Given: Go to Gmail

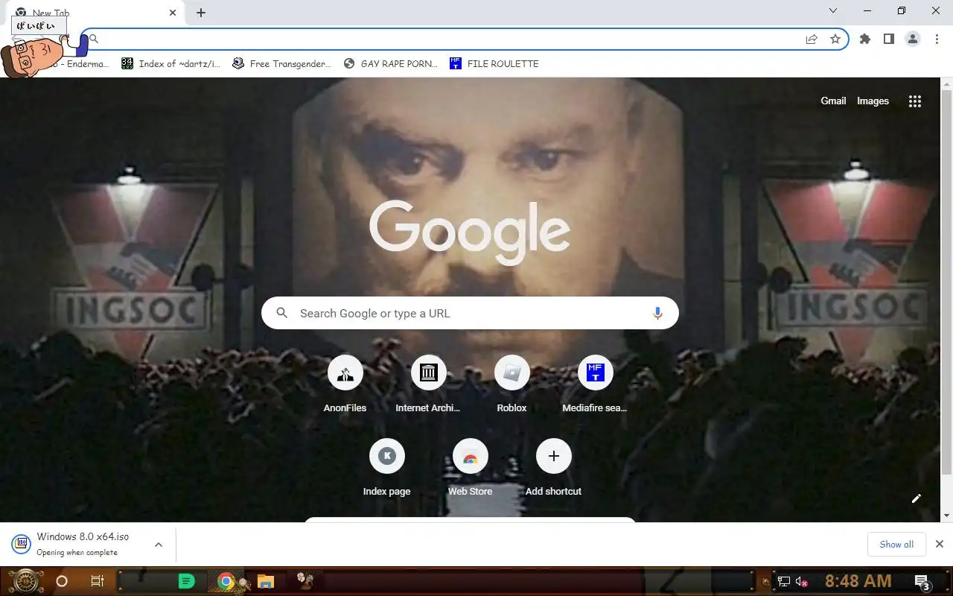Looking at the screenshot, I should pos(833,101).
